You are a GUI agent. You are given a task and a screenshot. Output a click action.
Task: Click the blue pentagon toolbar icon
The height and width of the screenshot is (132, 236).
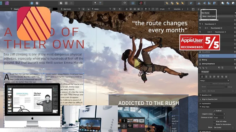(x=32, y=3)
